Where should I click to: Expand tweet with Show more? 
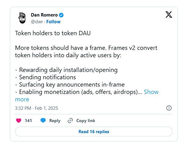tap(151, 92)
